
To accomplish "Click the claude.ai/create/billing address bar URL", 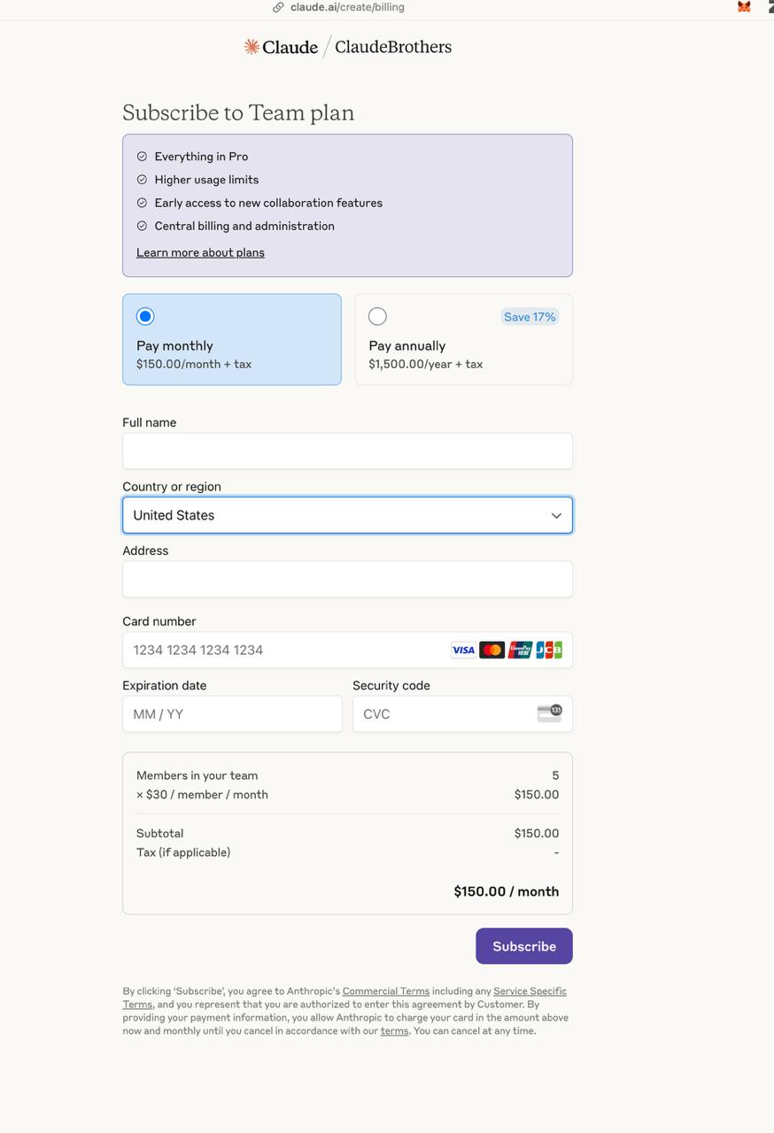I will coord(347,7).
